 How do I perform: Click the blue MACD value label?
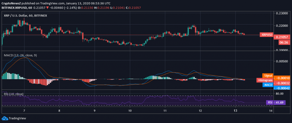268,85
